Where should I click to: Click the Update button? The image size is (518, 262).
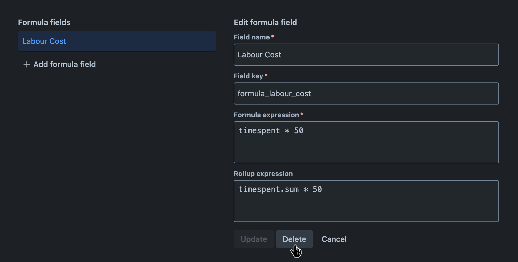[x=253, y=239]
